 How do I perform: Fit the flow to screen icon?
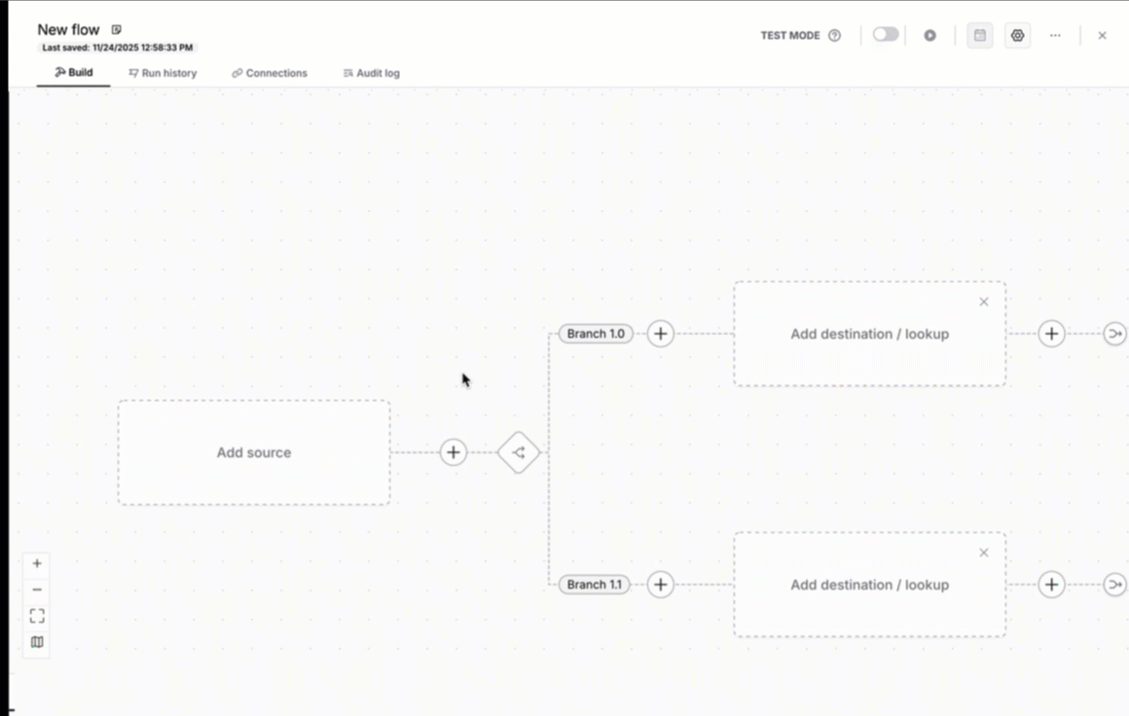pyautogui.click(x=37, y=616)
